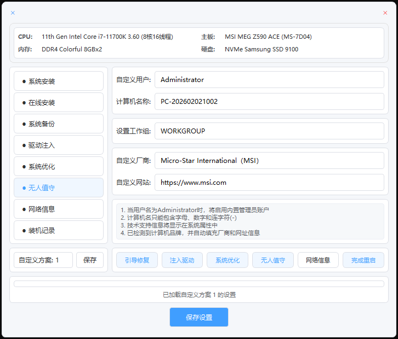The height and width of the screenshot is (339, 398).
Task: Click the blue 保存设置 button
Action: pos(199,317)
